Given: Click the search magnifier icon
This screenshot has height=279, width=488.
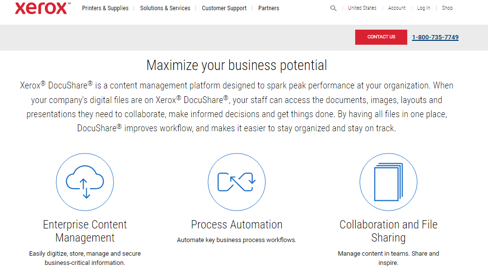Looking at the screenshot, I should click(x=333, y=8).
